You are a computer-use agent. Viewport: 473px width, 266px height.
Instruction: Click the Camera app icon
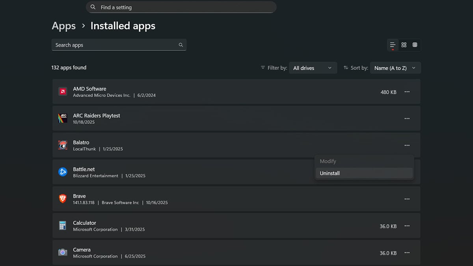[x=62, y=252]
